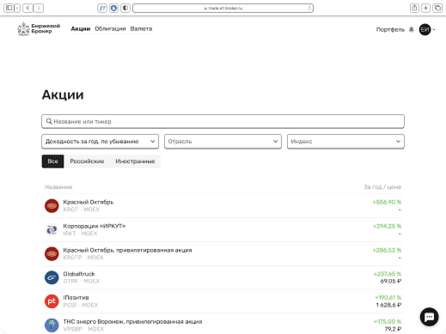Click the Название или тикер search field
The width and height of the screenshot is (446, 334).
[223, 121]
